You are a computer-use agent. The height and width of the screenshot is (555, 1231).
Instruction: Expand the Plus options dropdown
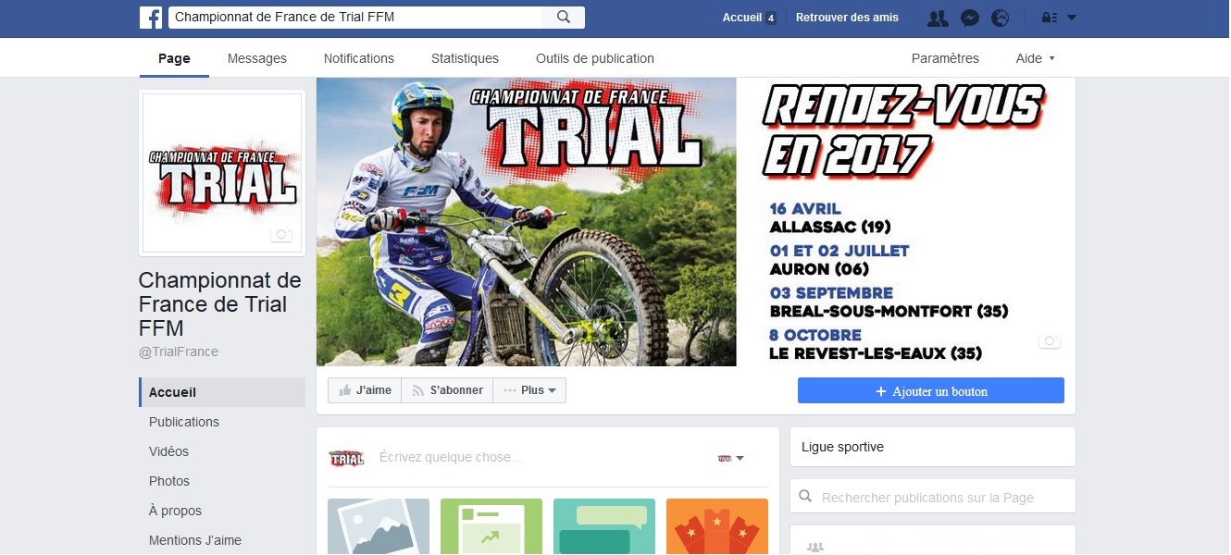529,390
